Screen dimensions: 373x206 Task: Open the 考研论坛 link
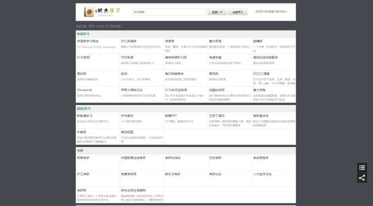216,174
